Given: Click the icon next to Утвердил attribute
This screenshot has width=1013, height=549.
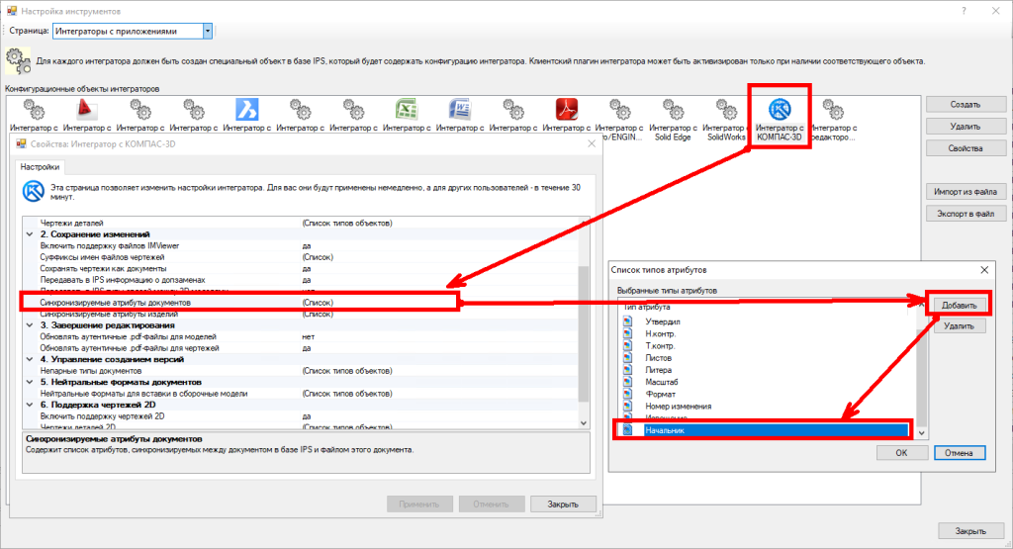Looking at the screenshot, I should [x=627, y=321].
